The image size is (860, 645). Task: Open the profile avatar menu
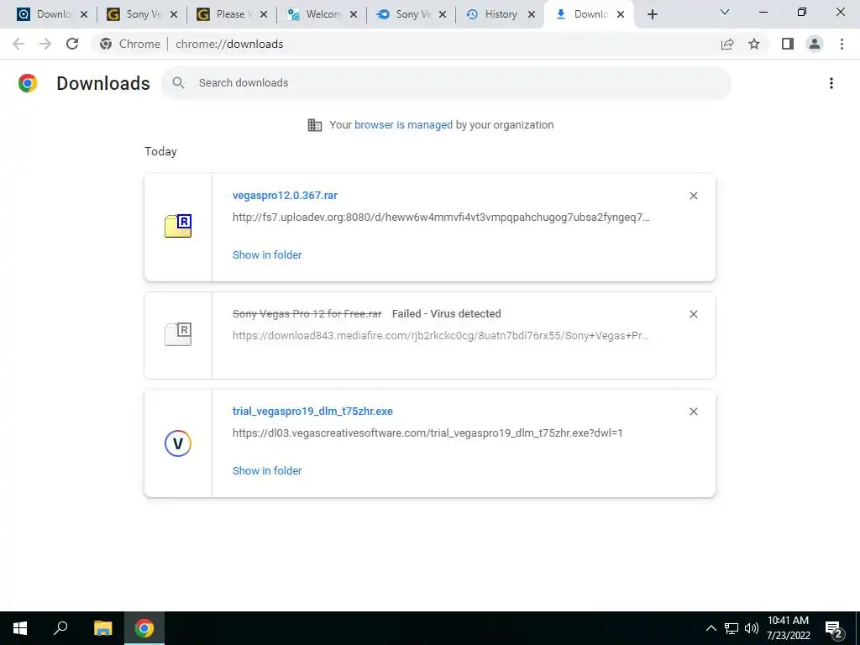click(815, 44)
